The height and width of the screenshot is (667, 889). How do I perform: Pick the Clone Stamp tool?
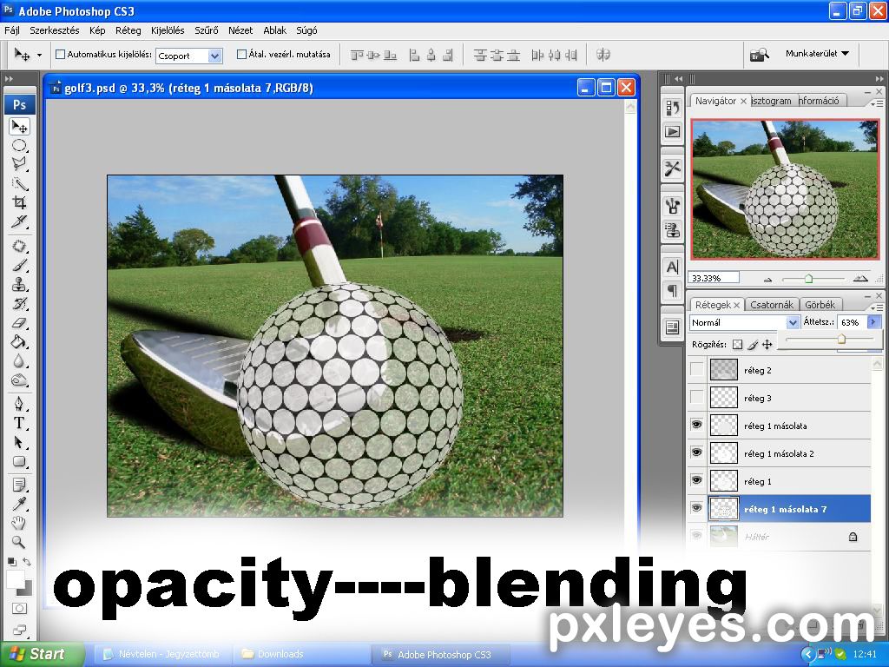click(x=20, y=285)
